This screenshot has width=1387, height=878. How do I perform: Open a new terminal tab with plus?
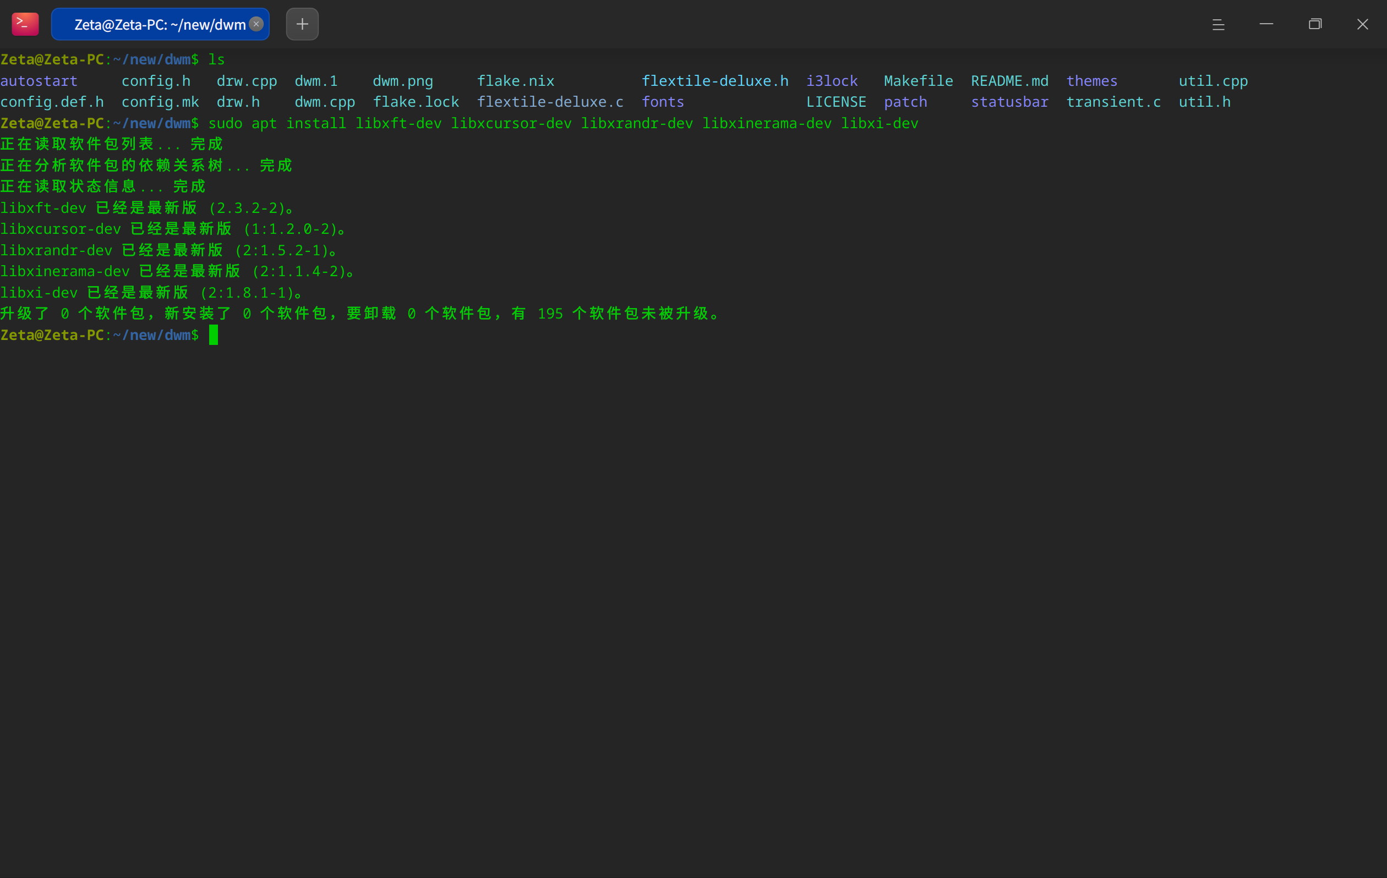pos(302,24)
